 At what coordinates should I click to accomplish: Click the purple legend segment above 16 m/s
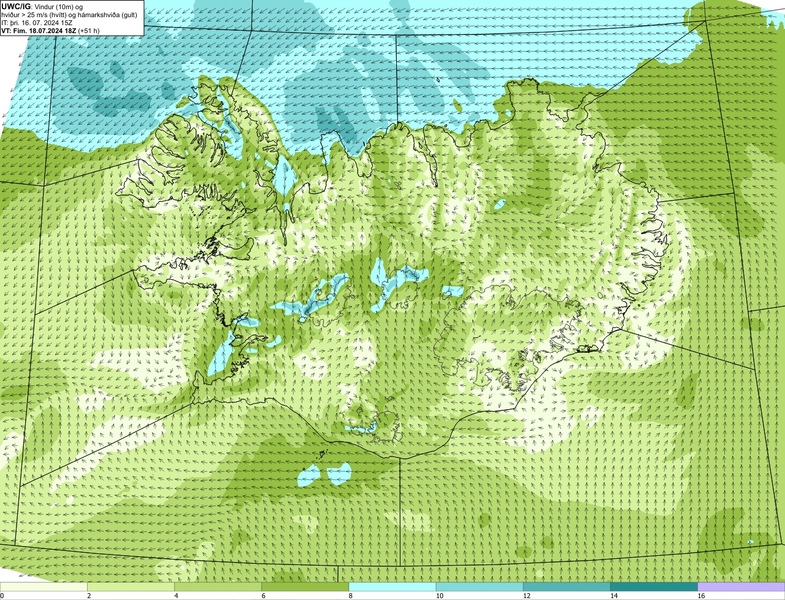(741, 587)
